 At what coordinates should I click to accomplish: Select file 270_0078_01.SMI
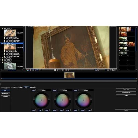click(x=11, y=52)
